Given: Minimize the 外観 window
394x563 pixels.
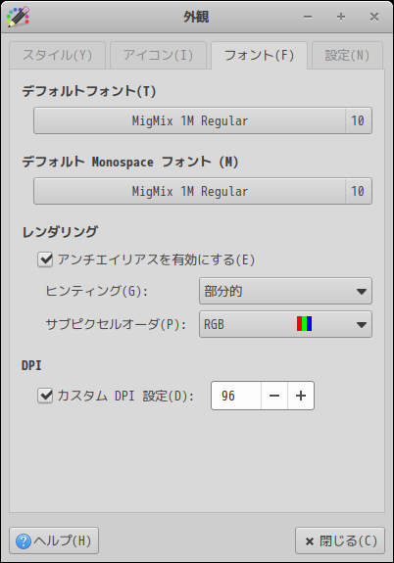Looking at the screenshot, I should [x=308, y=17].
